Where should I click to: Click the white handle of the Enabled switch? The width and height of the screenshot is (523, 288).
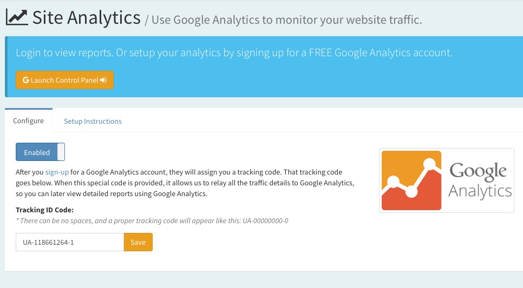tap(61, 152)
